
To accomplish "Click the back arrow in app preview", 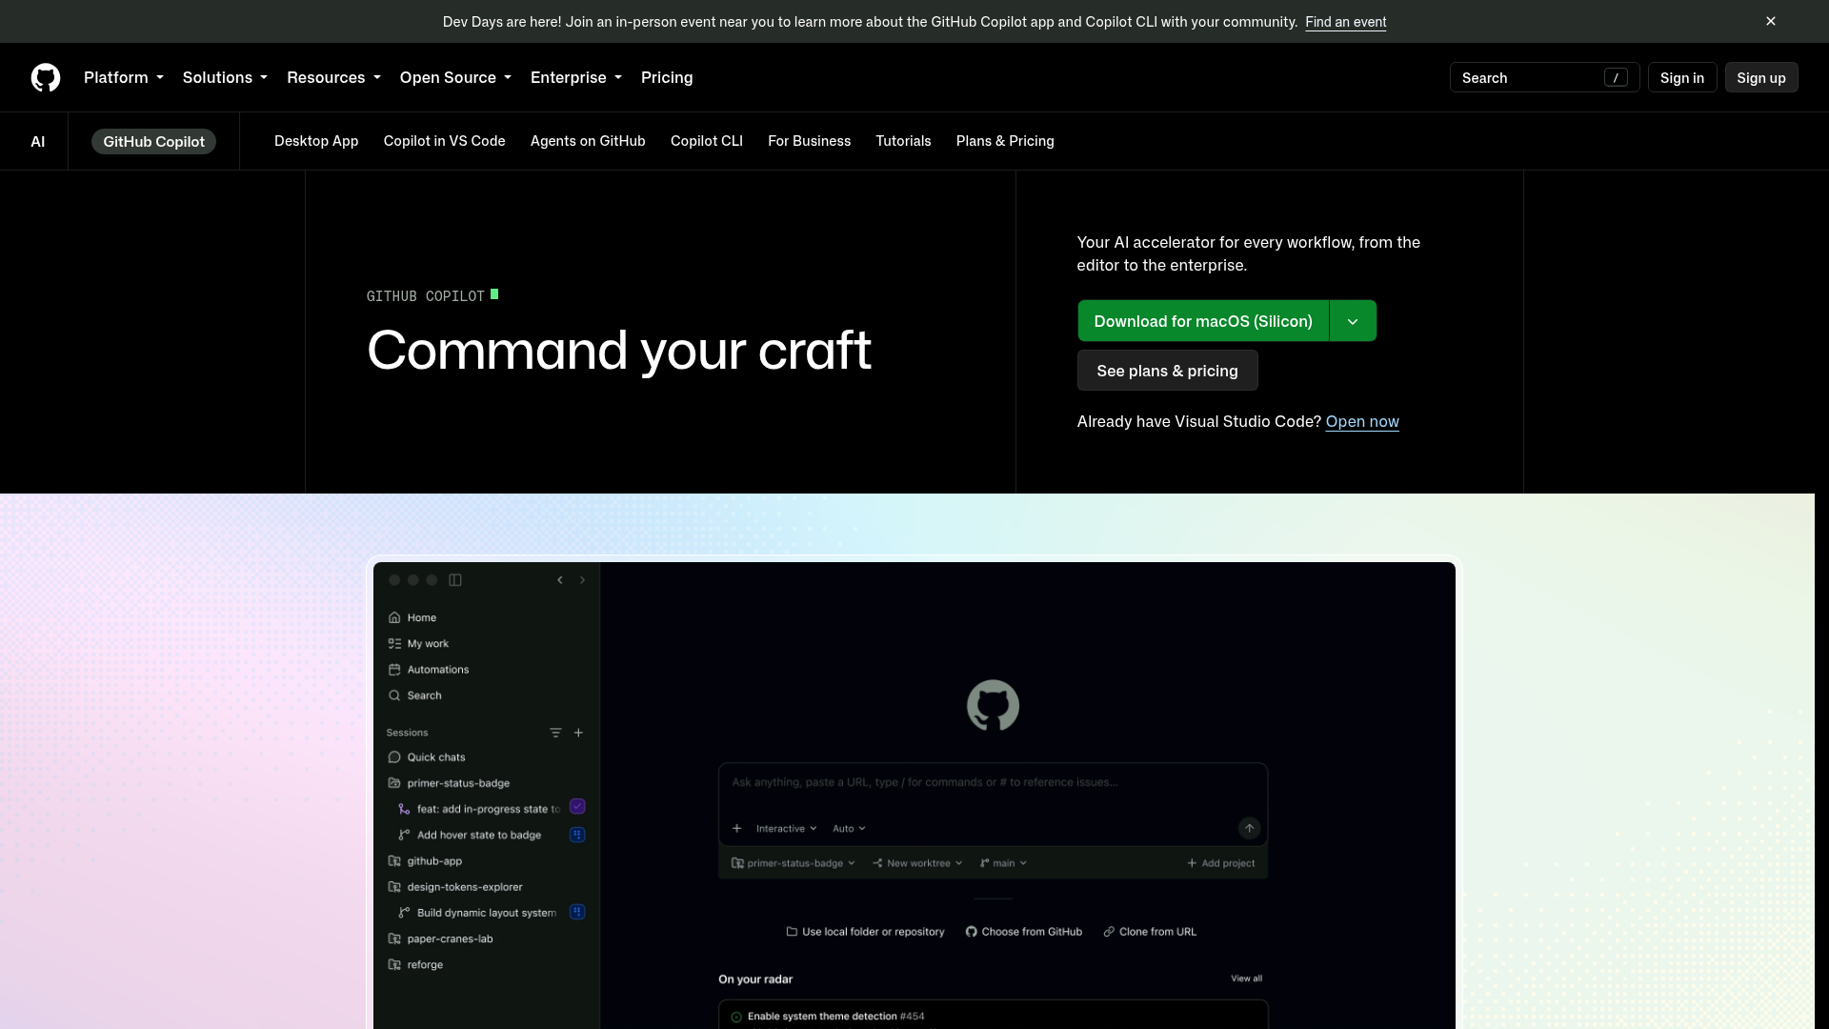I will 560,580.
